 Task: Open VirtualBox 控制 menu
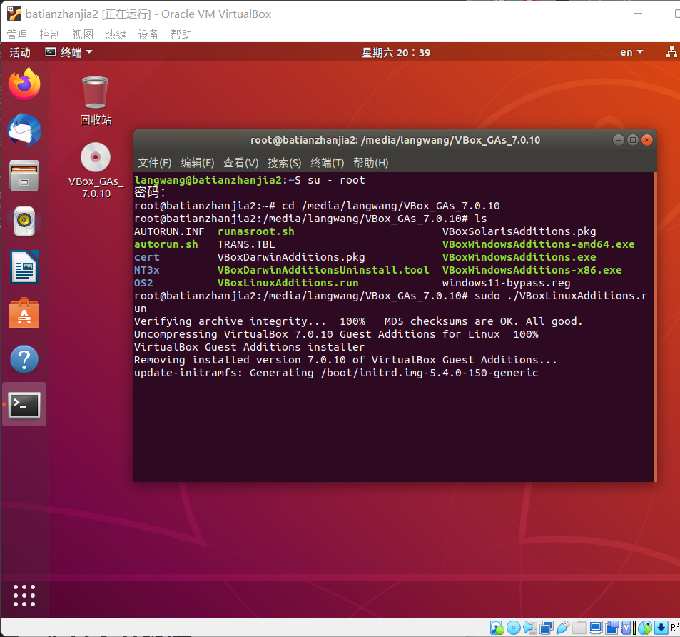click(x=49, y=34)
